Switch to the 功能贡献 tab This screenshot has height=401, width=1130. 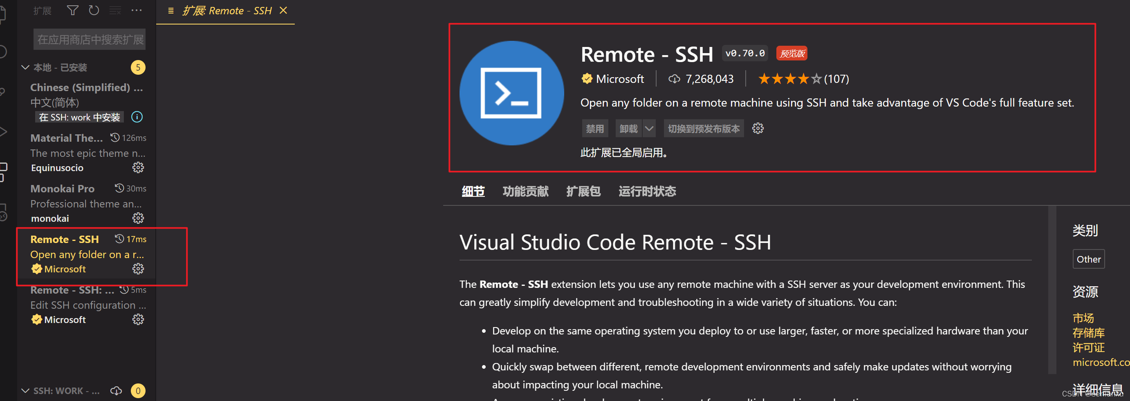coord(525,192)
